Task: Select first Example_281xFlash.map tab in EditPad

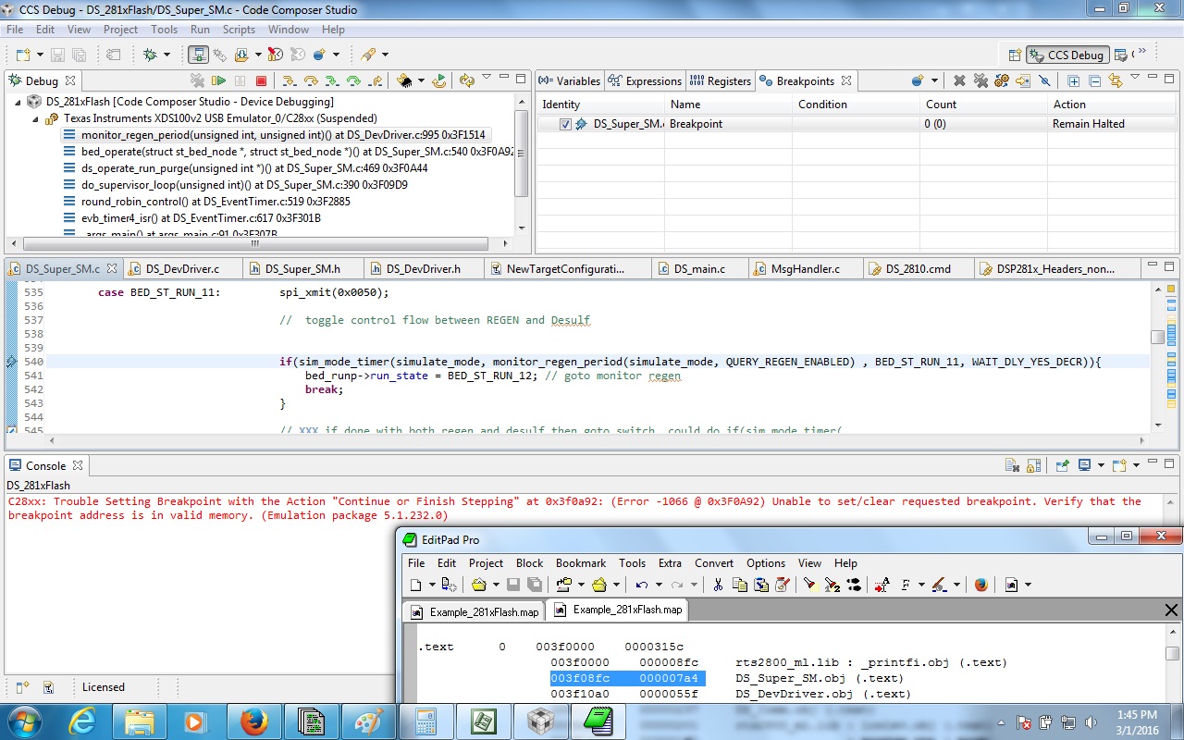Action: click(474, 611)
